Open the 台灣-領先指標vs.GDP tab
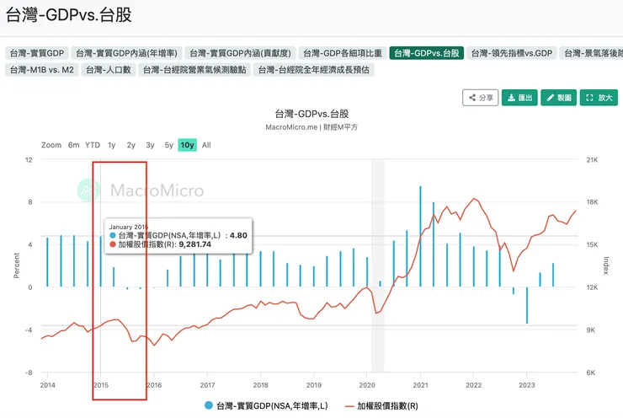This screenshot has width=623, height=418. point(512,53)
